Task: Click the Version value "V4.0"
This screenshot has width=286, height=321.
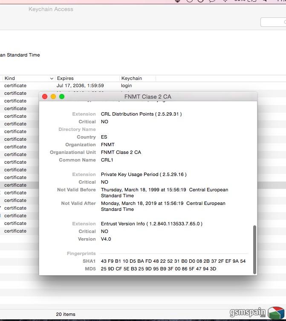Action: [x=106, y=239]
